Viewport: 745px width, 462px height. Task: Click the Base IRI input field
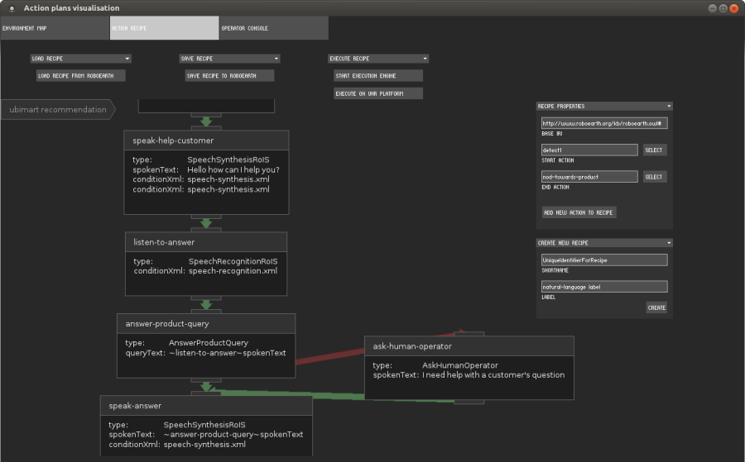coord(603,123)
